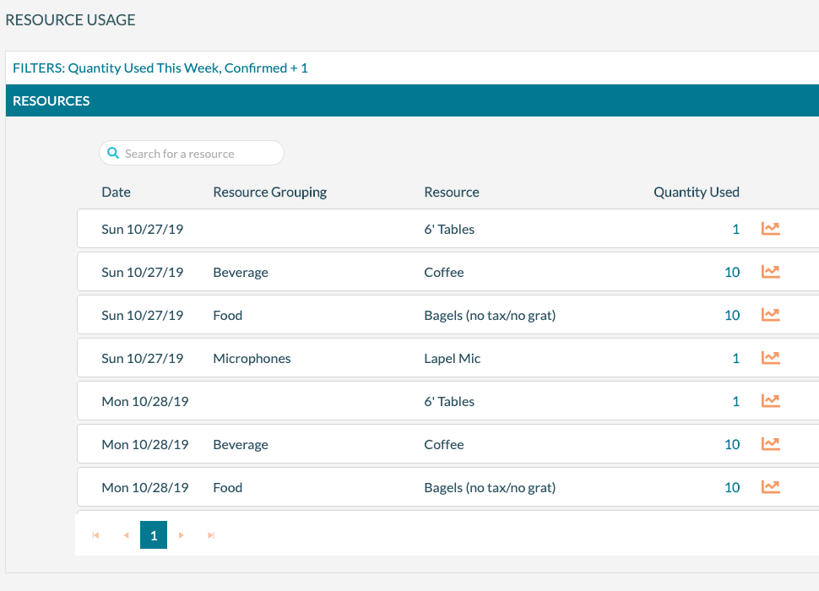Image resolution: width=819 pixels, height=591 pixels.
Task: Open trend chart for Sunday Coffee row
Action: 770,272
